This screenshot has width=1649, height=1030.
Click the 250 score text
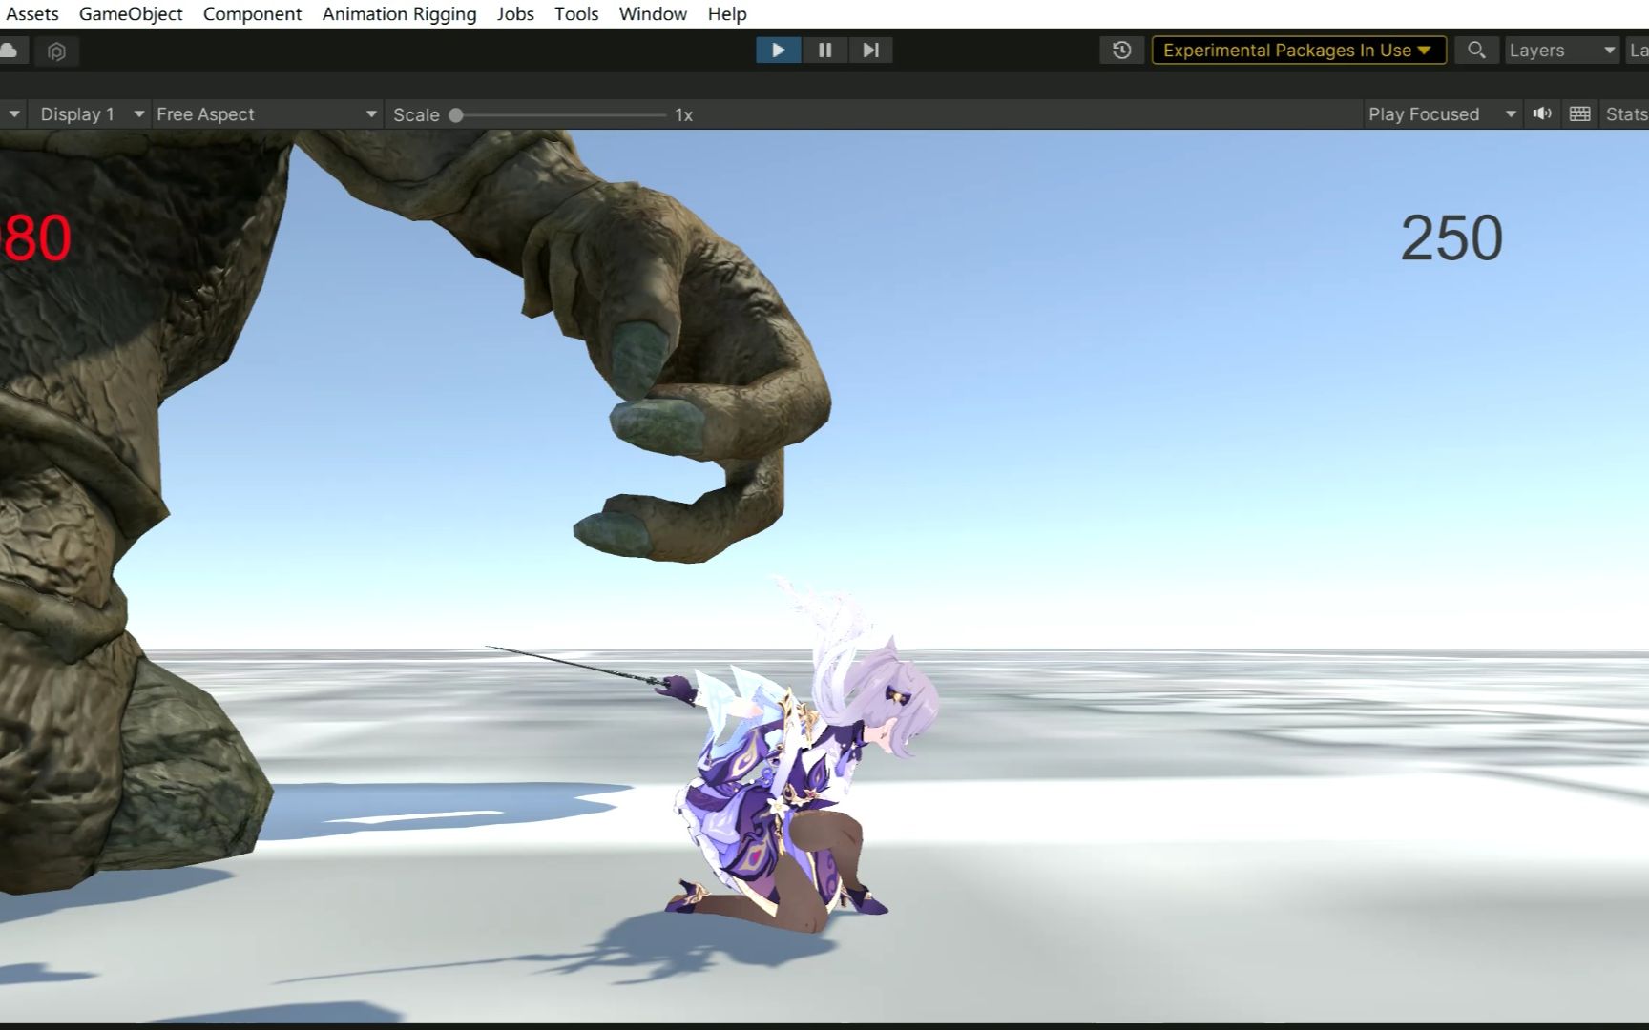click(x=1451, y=238)
